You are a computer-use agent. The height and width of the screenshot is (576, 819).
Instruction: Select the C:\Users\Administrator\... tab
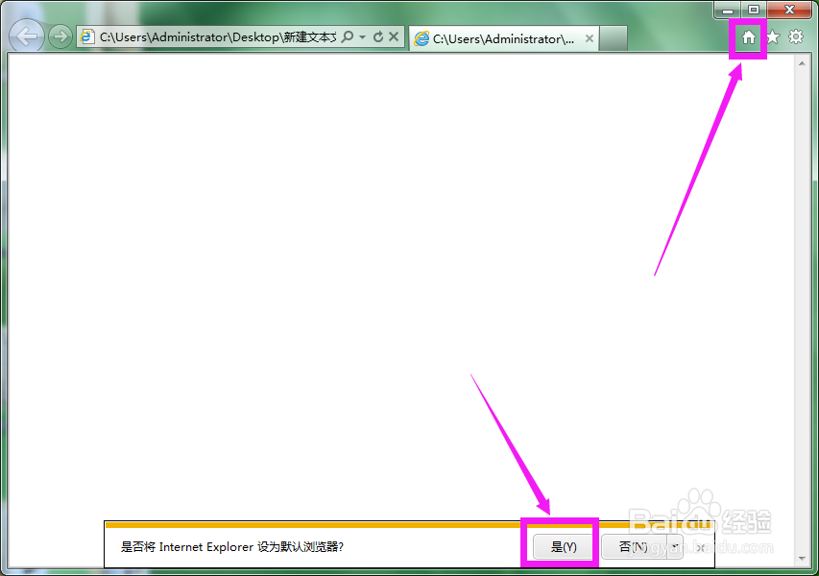pos(503,38)
